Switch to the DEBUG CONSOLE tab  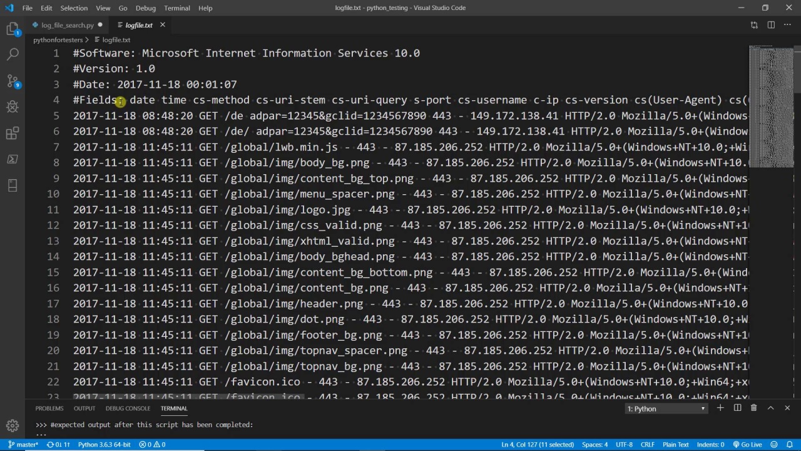coord(128,408)
